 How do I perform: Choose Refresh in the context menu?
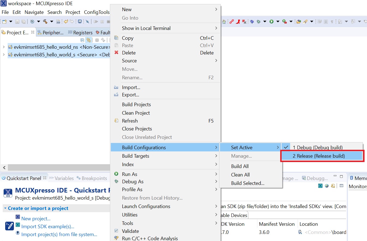click(165, 121)
